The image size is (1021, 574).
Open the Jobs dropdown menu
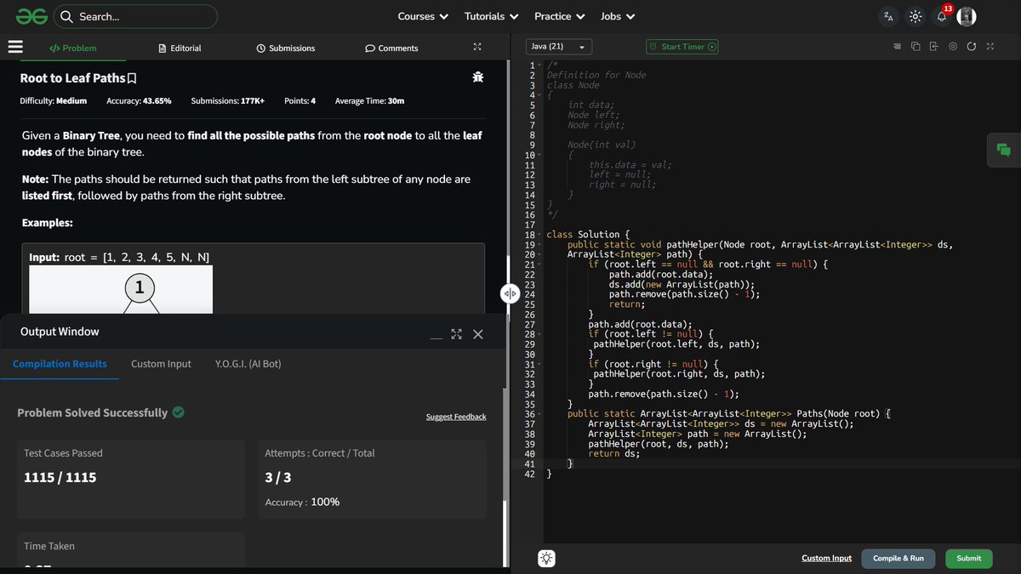coord(616,16)
